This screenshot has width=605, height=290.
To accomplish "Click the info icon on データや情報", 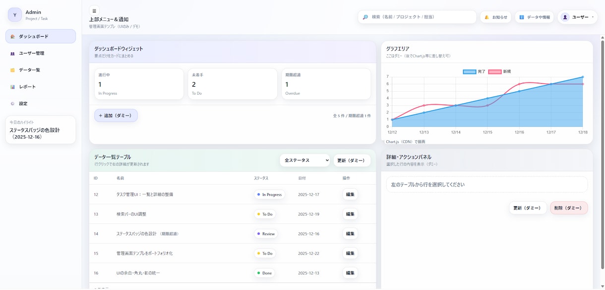I will click(522, 17).
